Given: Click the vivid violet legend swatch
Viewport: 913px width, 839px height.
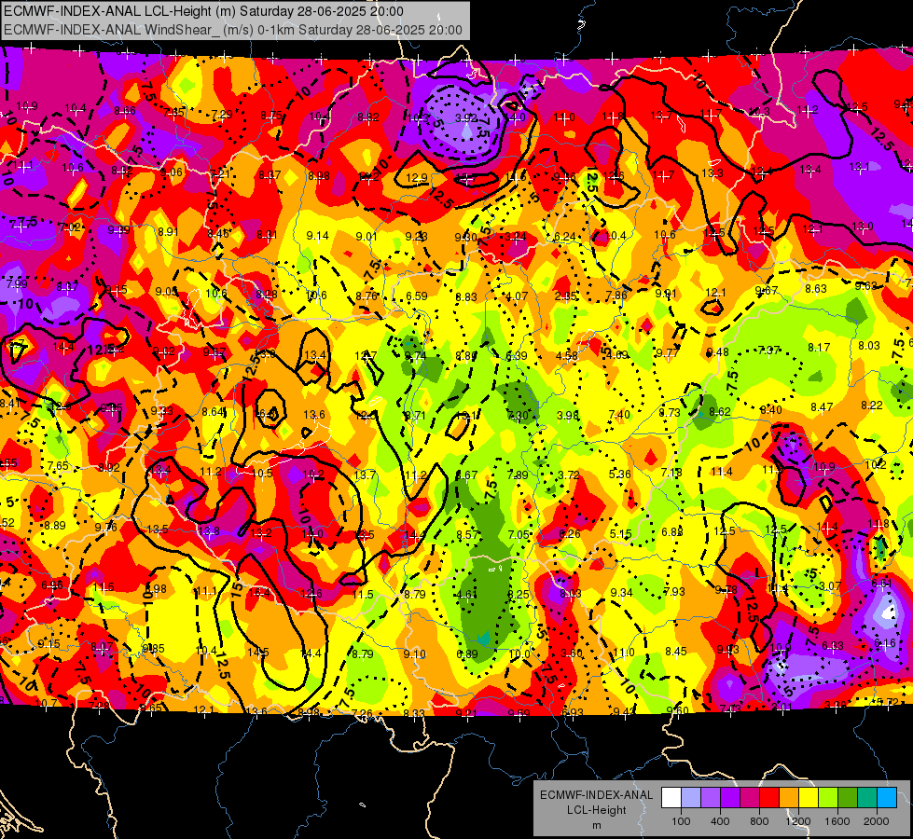Looking at the screenshot, I should point(730,798).
